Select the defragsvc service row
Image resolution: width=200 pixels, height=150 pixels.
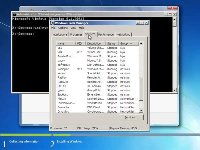coord(98,65)
